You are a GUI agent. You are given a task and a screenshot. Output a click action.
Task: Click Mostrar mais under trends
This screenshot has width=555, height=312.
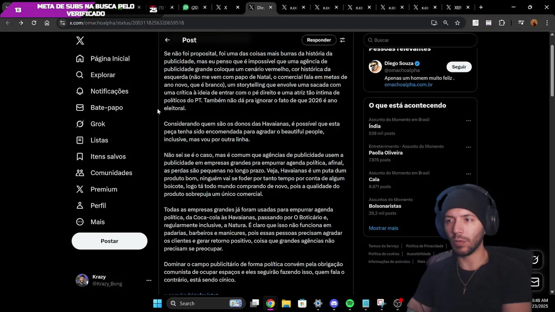[x=383, y=228]
